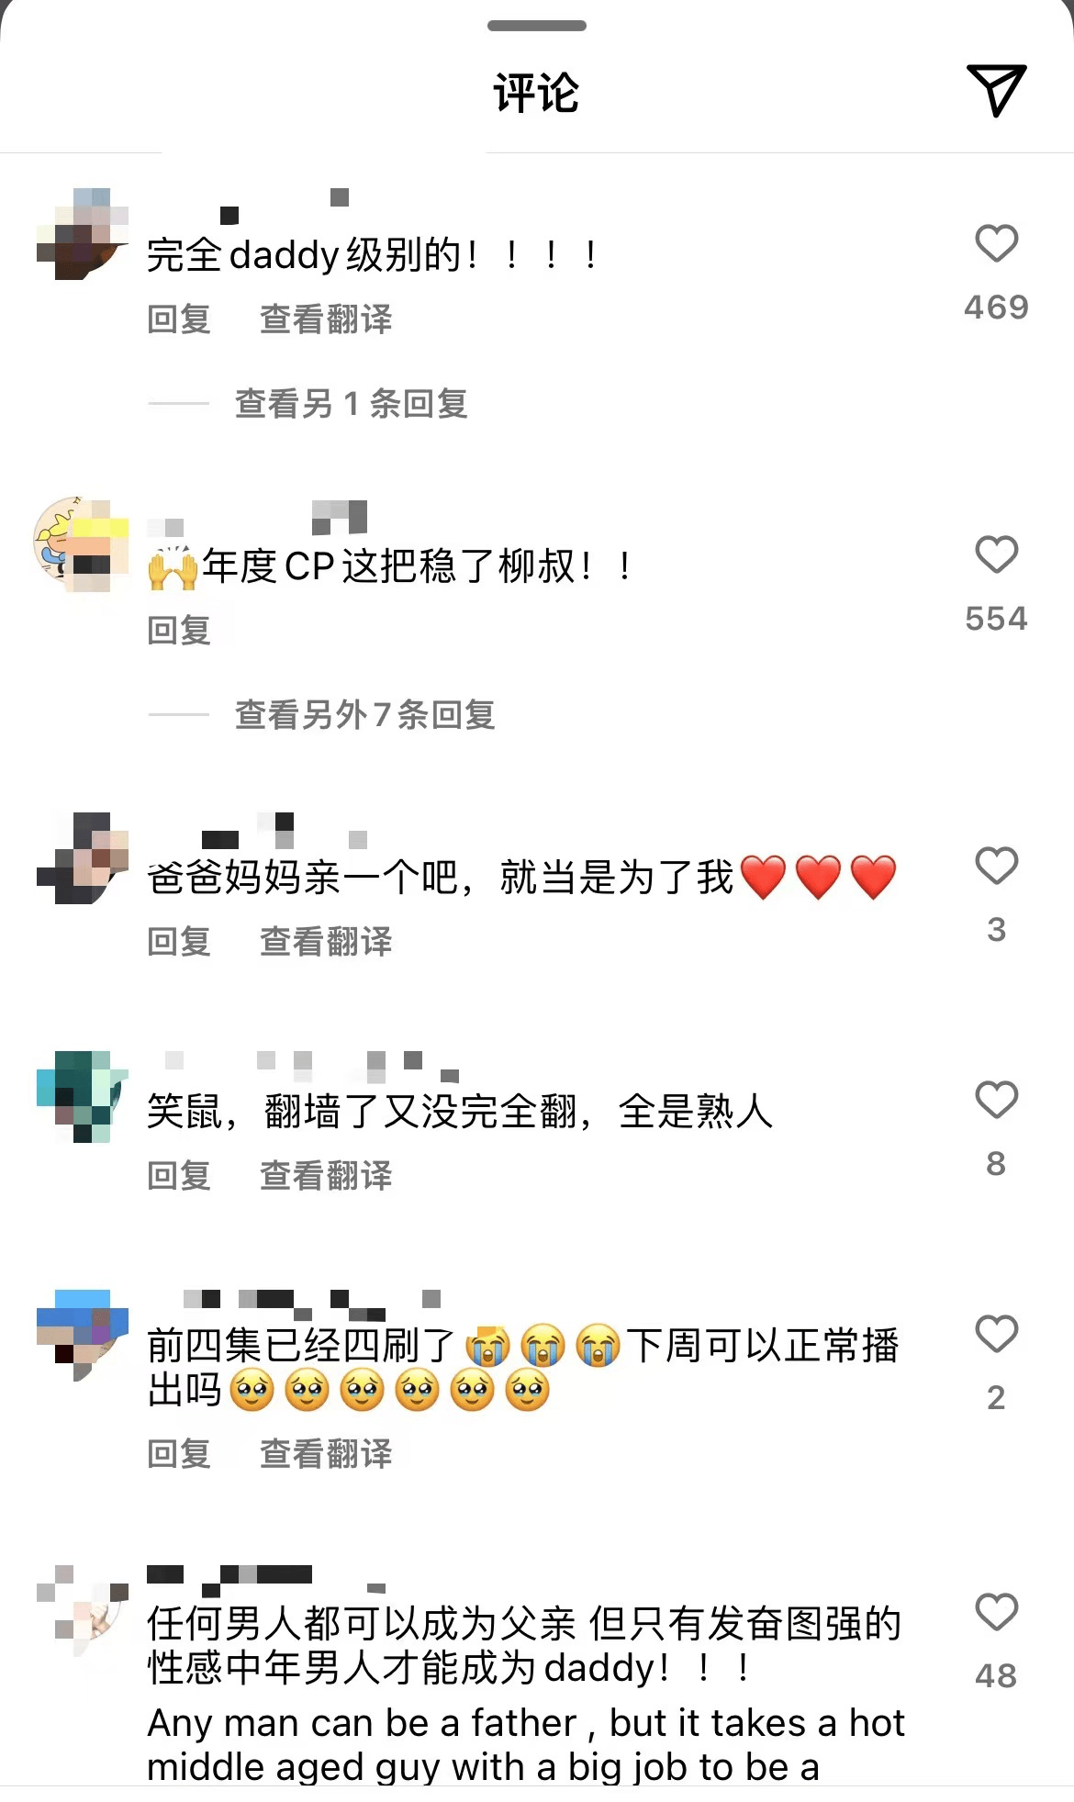Tap heart icon on 笑鼠 comment
The image size is (1074, 1802).
pos(996,1100)
